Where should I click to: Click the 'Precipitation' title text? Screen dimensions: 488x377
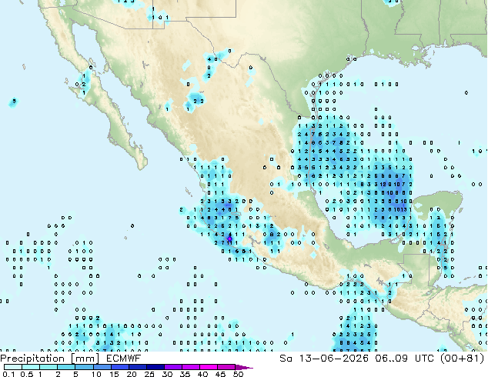[x=32, y=359]
